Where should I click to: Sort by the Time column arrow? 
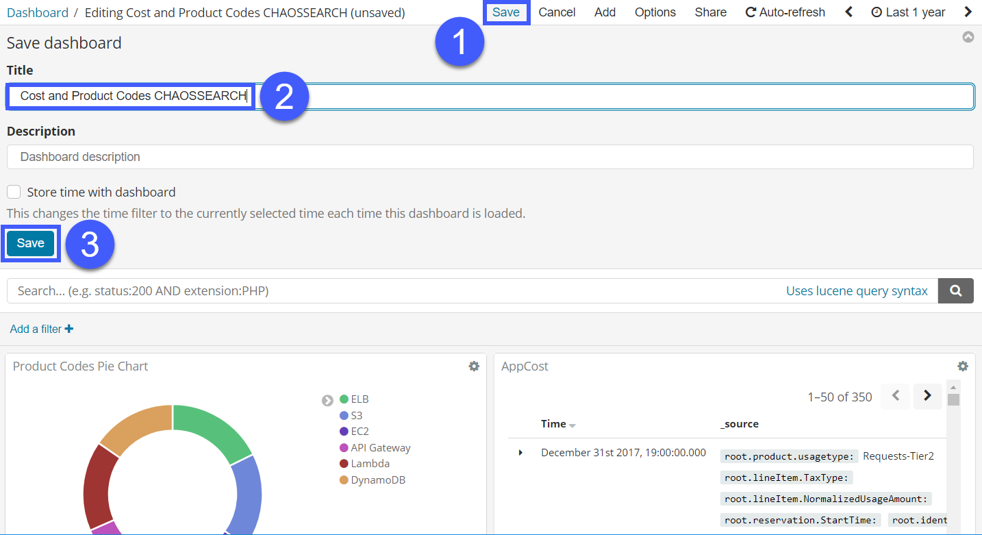click(572, 425)
